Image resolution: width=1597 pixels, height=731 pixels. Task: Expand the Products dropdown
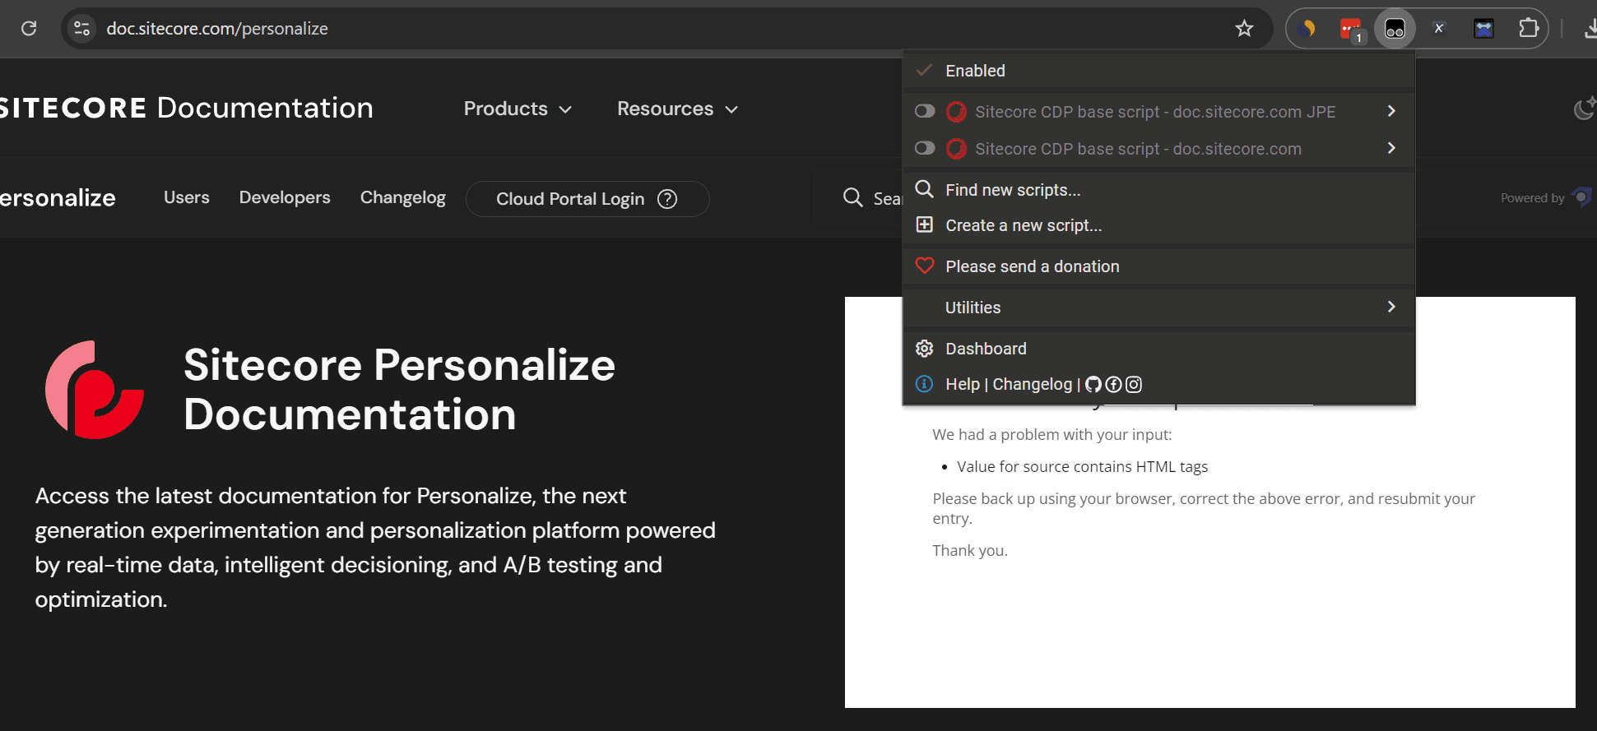[518, 109]
